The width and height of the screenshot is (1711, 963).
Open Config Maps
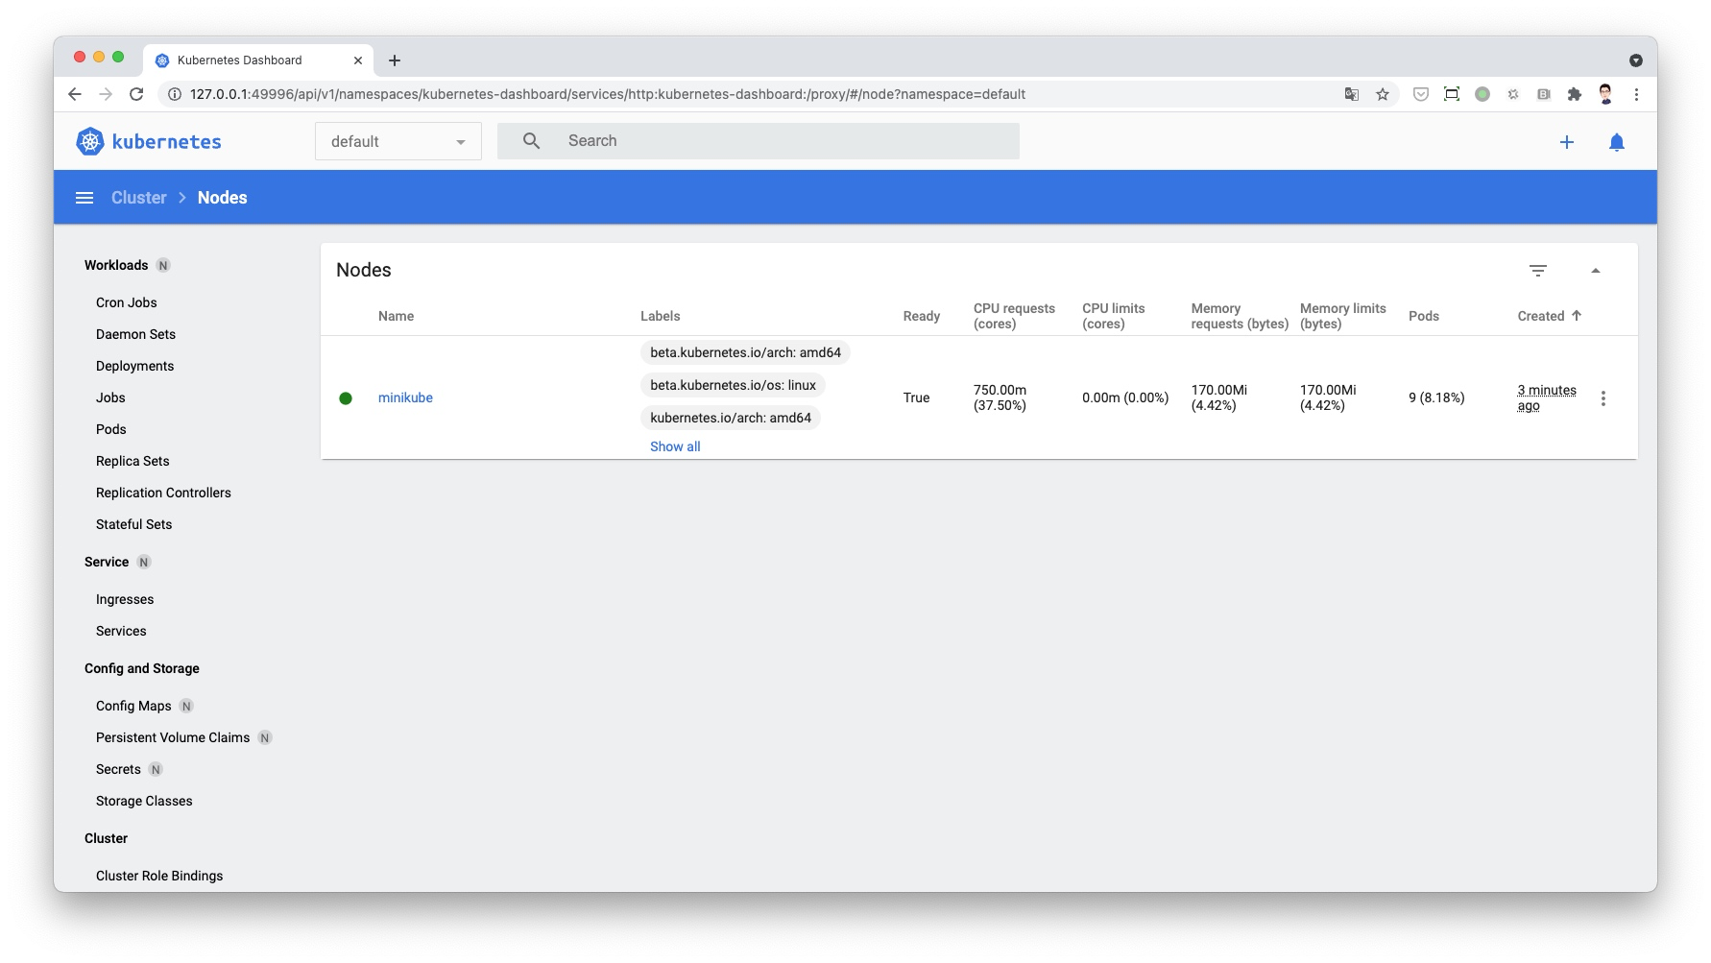(x=133, y=706)
